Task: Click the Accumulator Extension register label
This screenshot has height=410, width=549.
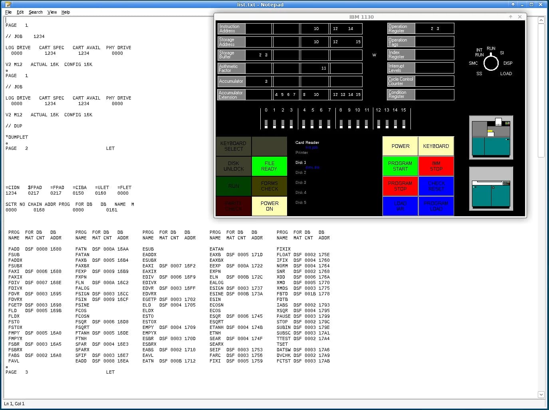Action: pyautogui.click(x=231, y=95)
